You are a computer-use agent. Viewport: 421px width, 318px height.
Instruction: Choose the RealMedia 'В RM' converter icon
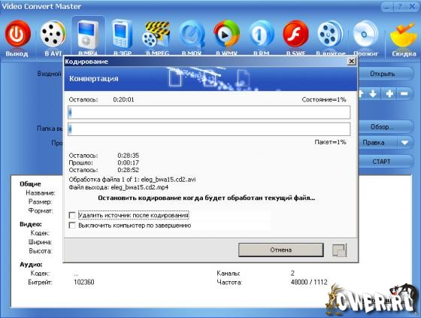pos(262,35)
